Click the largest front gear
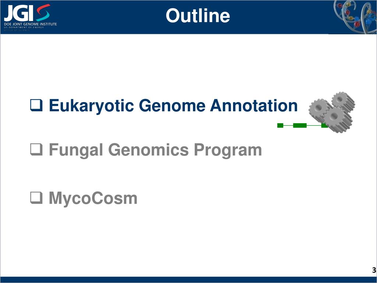The height and width of the screenshot is (283, 377). (337, 120)
